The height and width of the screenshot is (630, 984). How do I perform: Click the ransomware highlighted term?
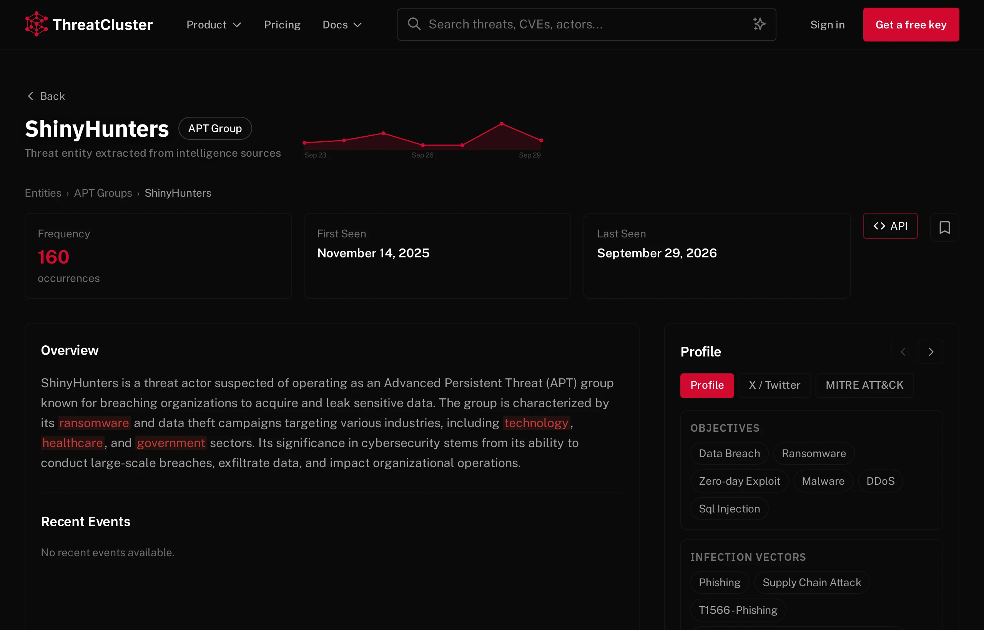[x=94, y=423]
